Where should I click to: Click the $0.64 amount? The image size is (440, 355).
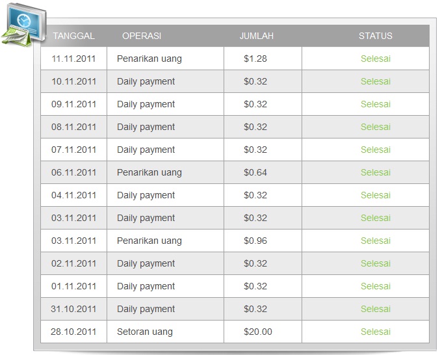[255, 172]
